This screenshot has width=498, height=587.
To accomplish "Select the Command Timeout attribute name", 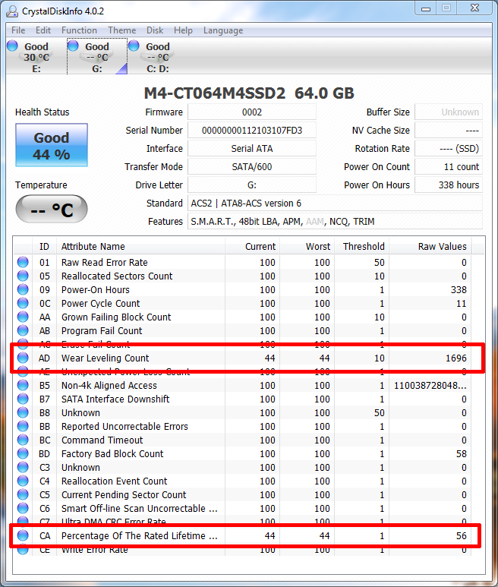I will (102, 440).
